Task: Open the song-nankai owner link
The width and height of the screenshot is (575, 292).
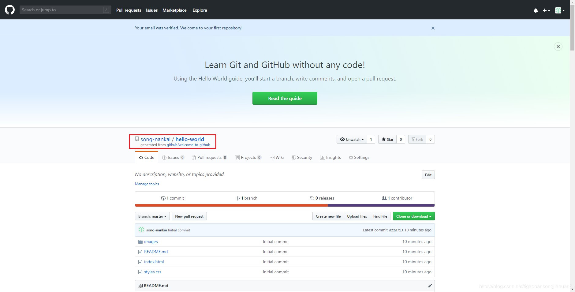Action: tap(155, 139)
